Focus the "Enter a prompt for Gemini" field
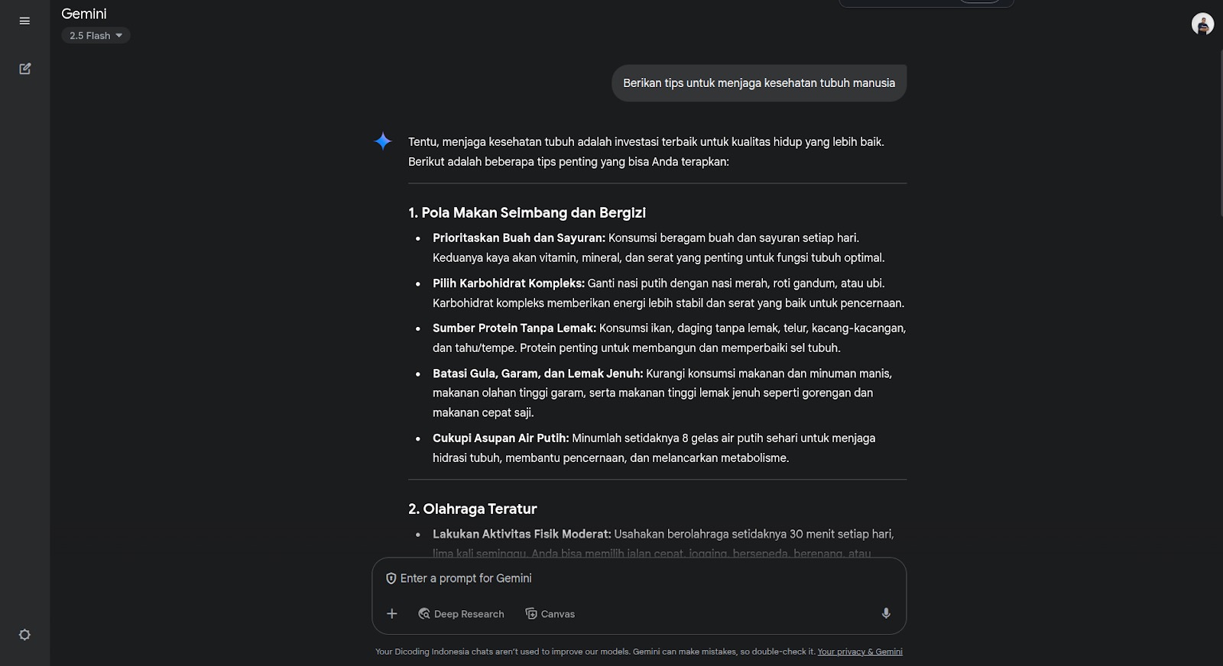Screen dimensions: 1223x666 coord(611,578)
